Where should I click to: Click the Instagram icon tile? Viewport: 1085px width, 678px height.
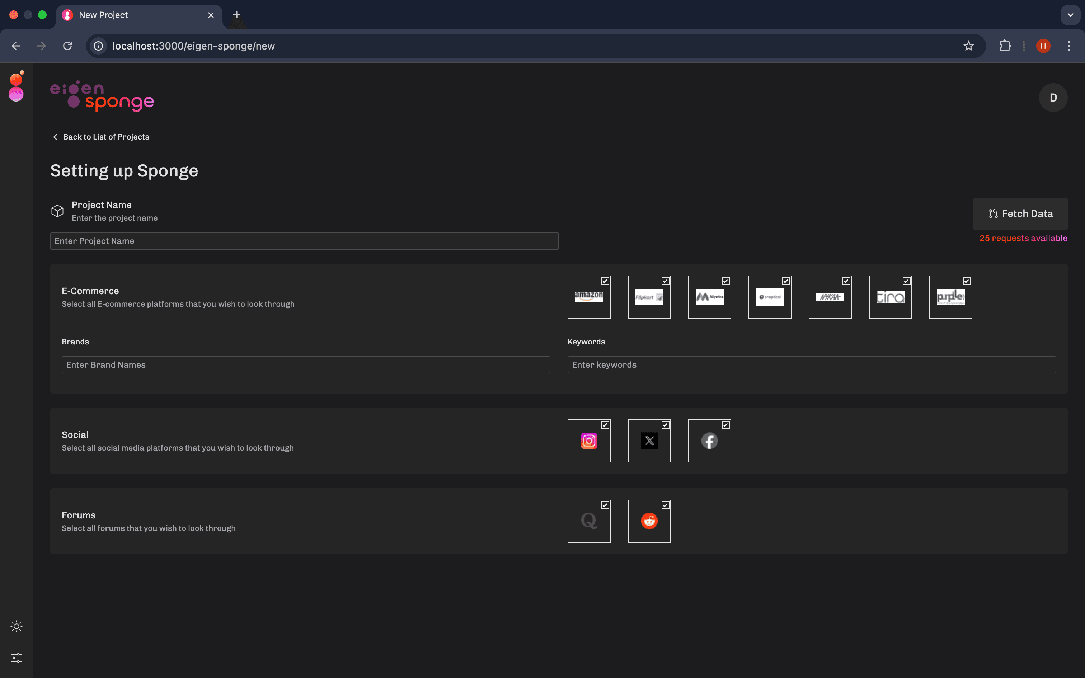589,441
